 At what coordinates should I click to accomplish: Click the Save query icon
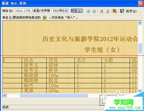[122, 11]
